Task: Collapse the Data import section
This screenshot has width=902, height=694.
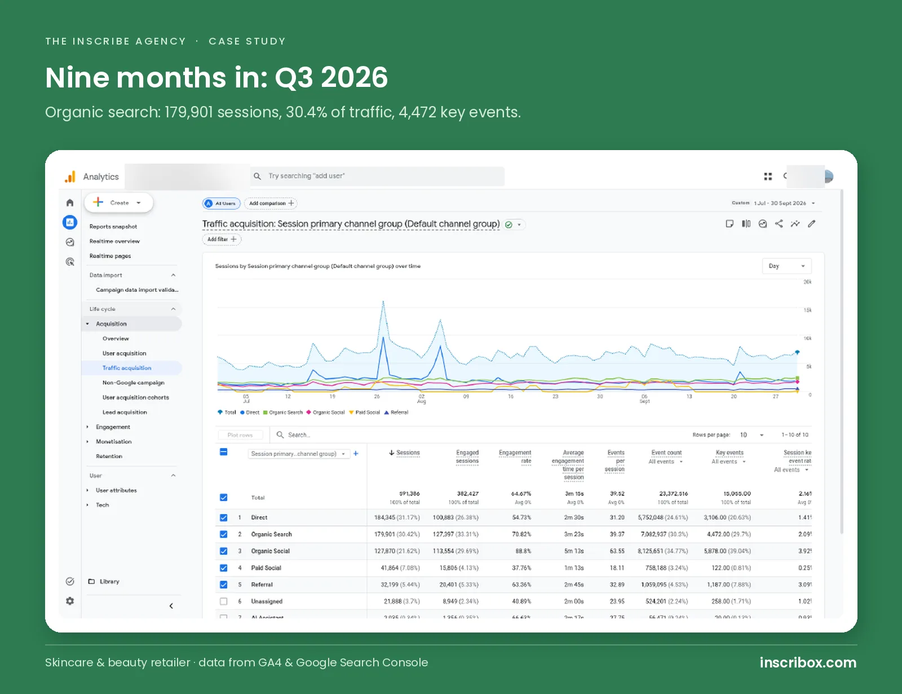Action: pyautogui.click(x=173, y=275)
